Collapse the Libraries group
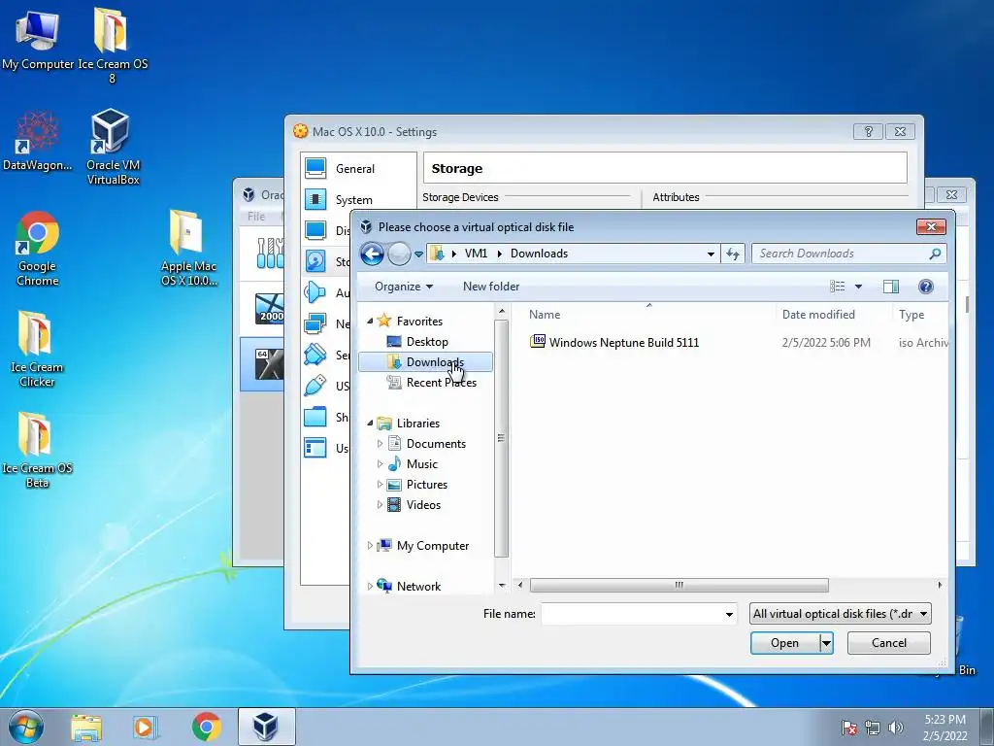 (x=370, y=424)
